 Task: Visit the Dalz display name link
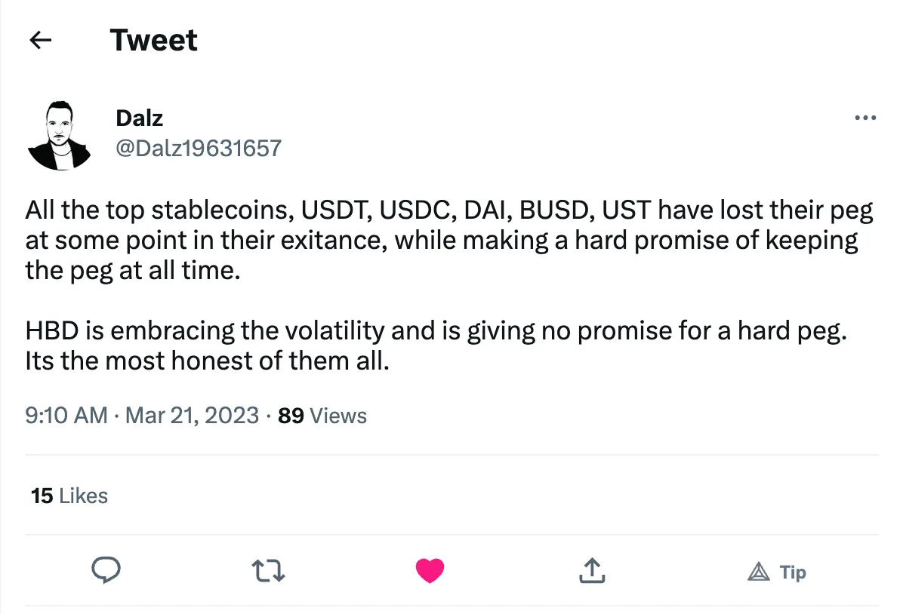[140, 118]
